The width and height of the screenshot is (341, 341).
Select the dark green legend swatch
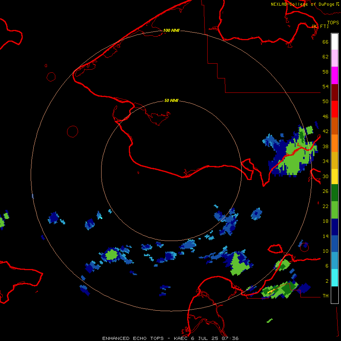pyautogui.click(x=335, y=193)
